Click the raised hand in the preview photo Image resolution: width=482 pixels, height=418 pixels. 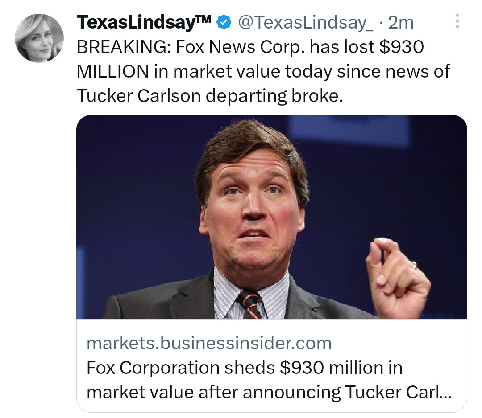point(395,276)
